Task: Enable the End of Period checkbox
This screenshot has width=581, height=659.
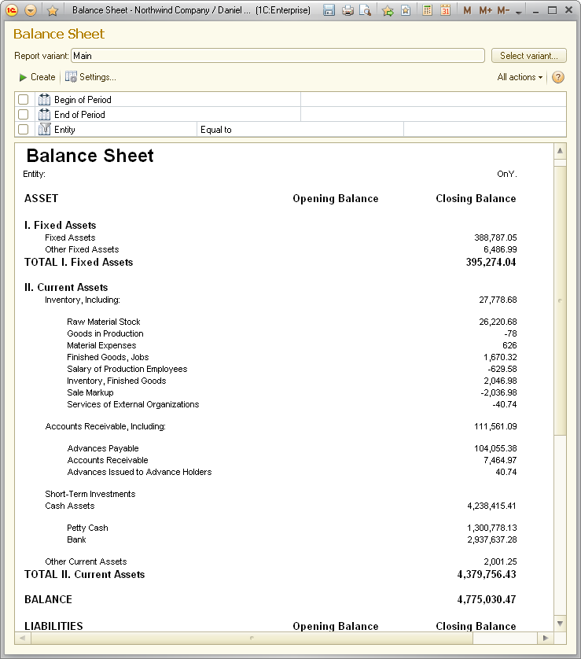Action: pyautogui.click(x=23, y=114)
